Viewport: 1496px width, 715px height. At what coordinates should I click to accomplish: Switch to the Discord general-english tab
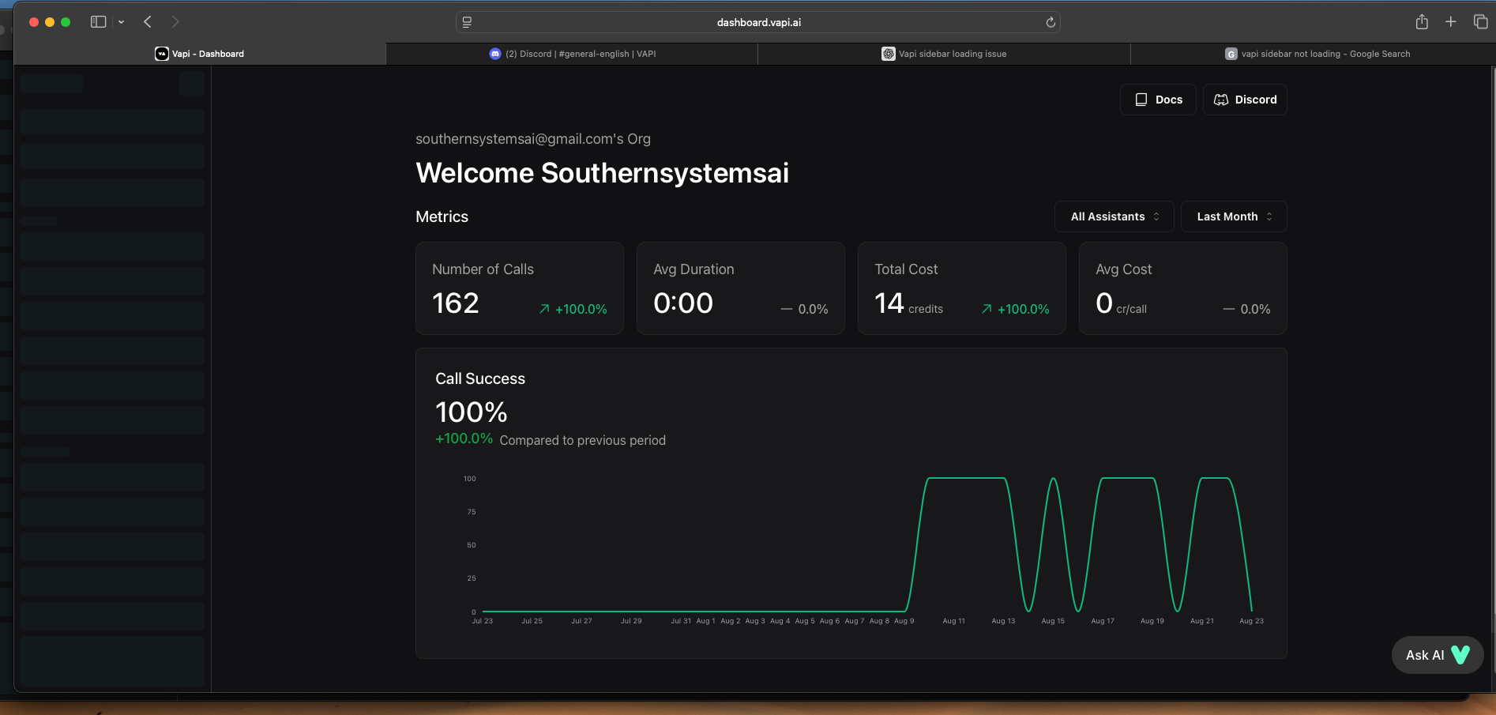coord(572,54)
